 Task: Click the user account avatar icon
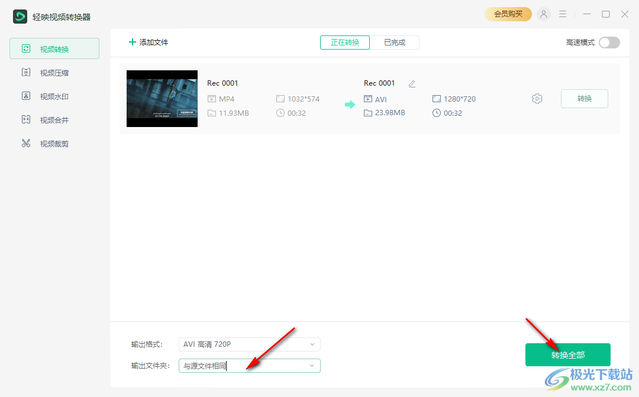[543, 14]
